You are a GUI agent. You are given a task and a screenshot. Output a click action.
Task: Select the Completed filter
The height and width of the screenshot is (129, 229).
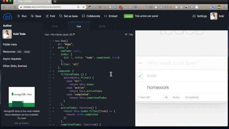192,97
